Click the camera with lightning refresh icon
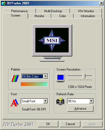The width and height of the screenshot is (105, 130). tap(60, 101)
